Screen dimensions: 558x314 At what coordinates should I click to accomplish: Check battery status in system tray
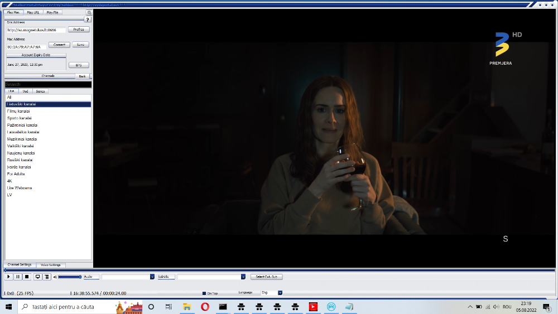coord(479,307)
